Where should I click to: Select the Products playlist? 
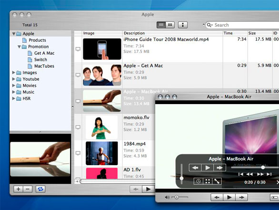(37, 40)
